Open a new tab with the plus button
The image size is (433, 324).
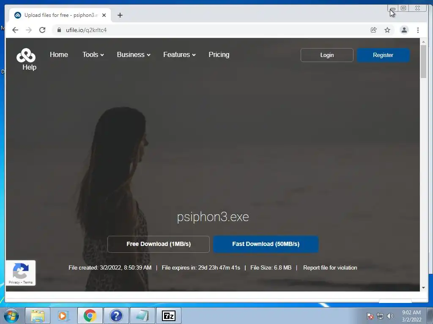tap(120, 15)
